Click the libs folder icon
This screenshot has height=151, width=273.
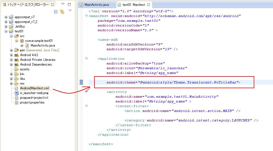pos(16,79)
